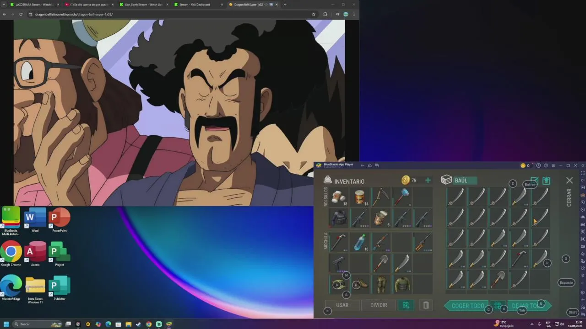Image resolution: width=586 pixels, height=329 pixels.
Task: Open the Barra Tareas Windows 11 folder
Action: [35, 290]
